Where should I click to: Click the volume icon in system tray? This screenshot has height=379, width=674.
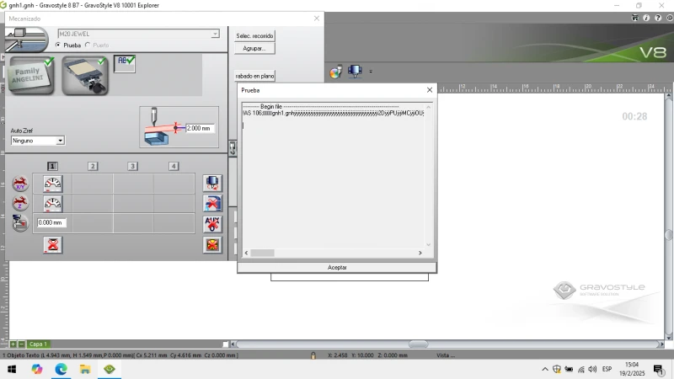coord(593,369)
